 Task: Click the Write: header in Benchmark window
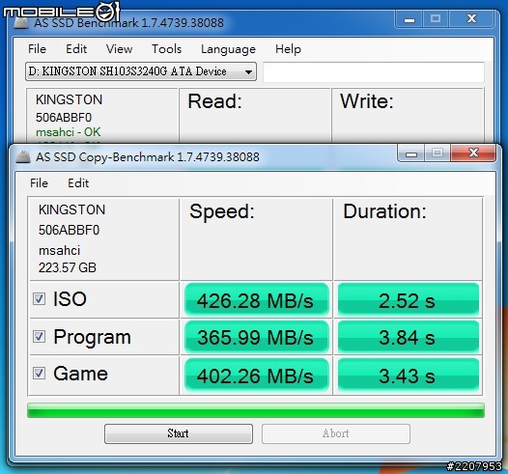[x=366, y=101]
